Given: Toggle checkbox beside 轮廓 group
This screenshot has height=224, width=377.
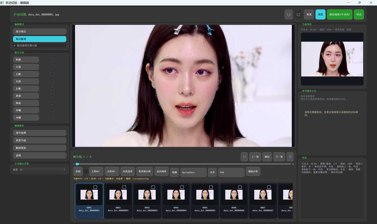Looking at the screenshot, I should click(52, 60).
